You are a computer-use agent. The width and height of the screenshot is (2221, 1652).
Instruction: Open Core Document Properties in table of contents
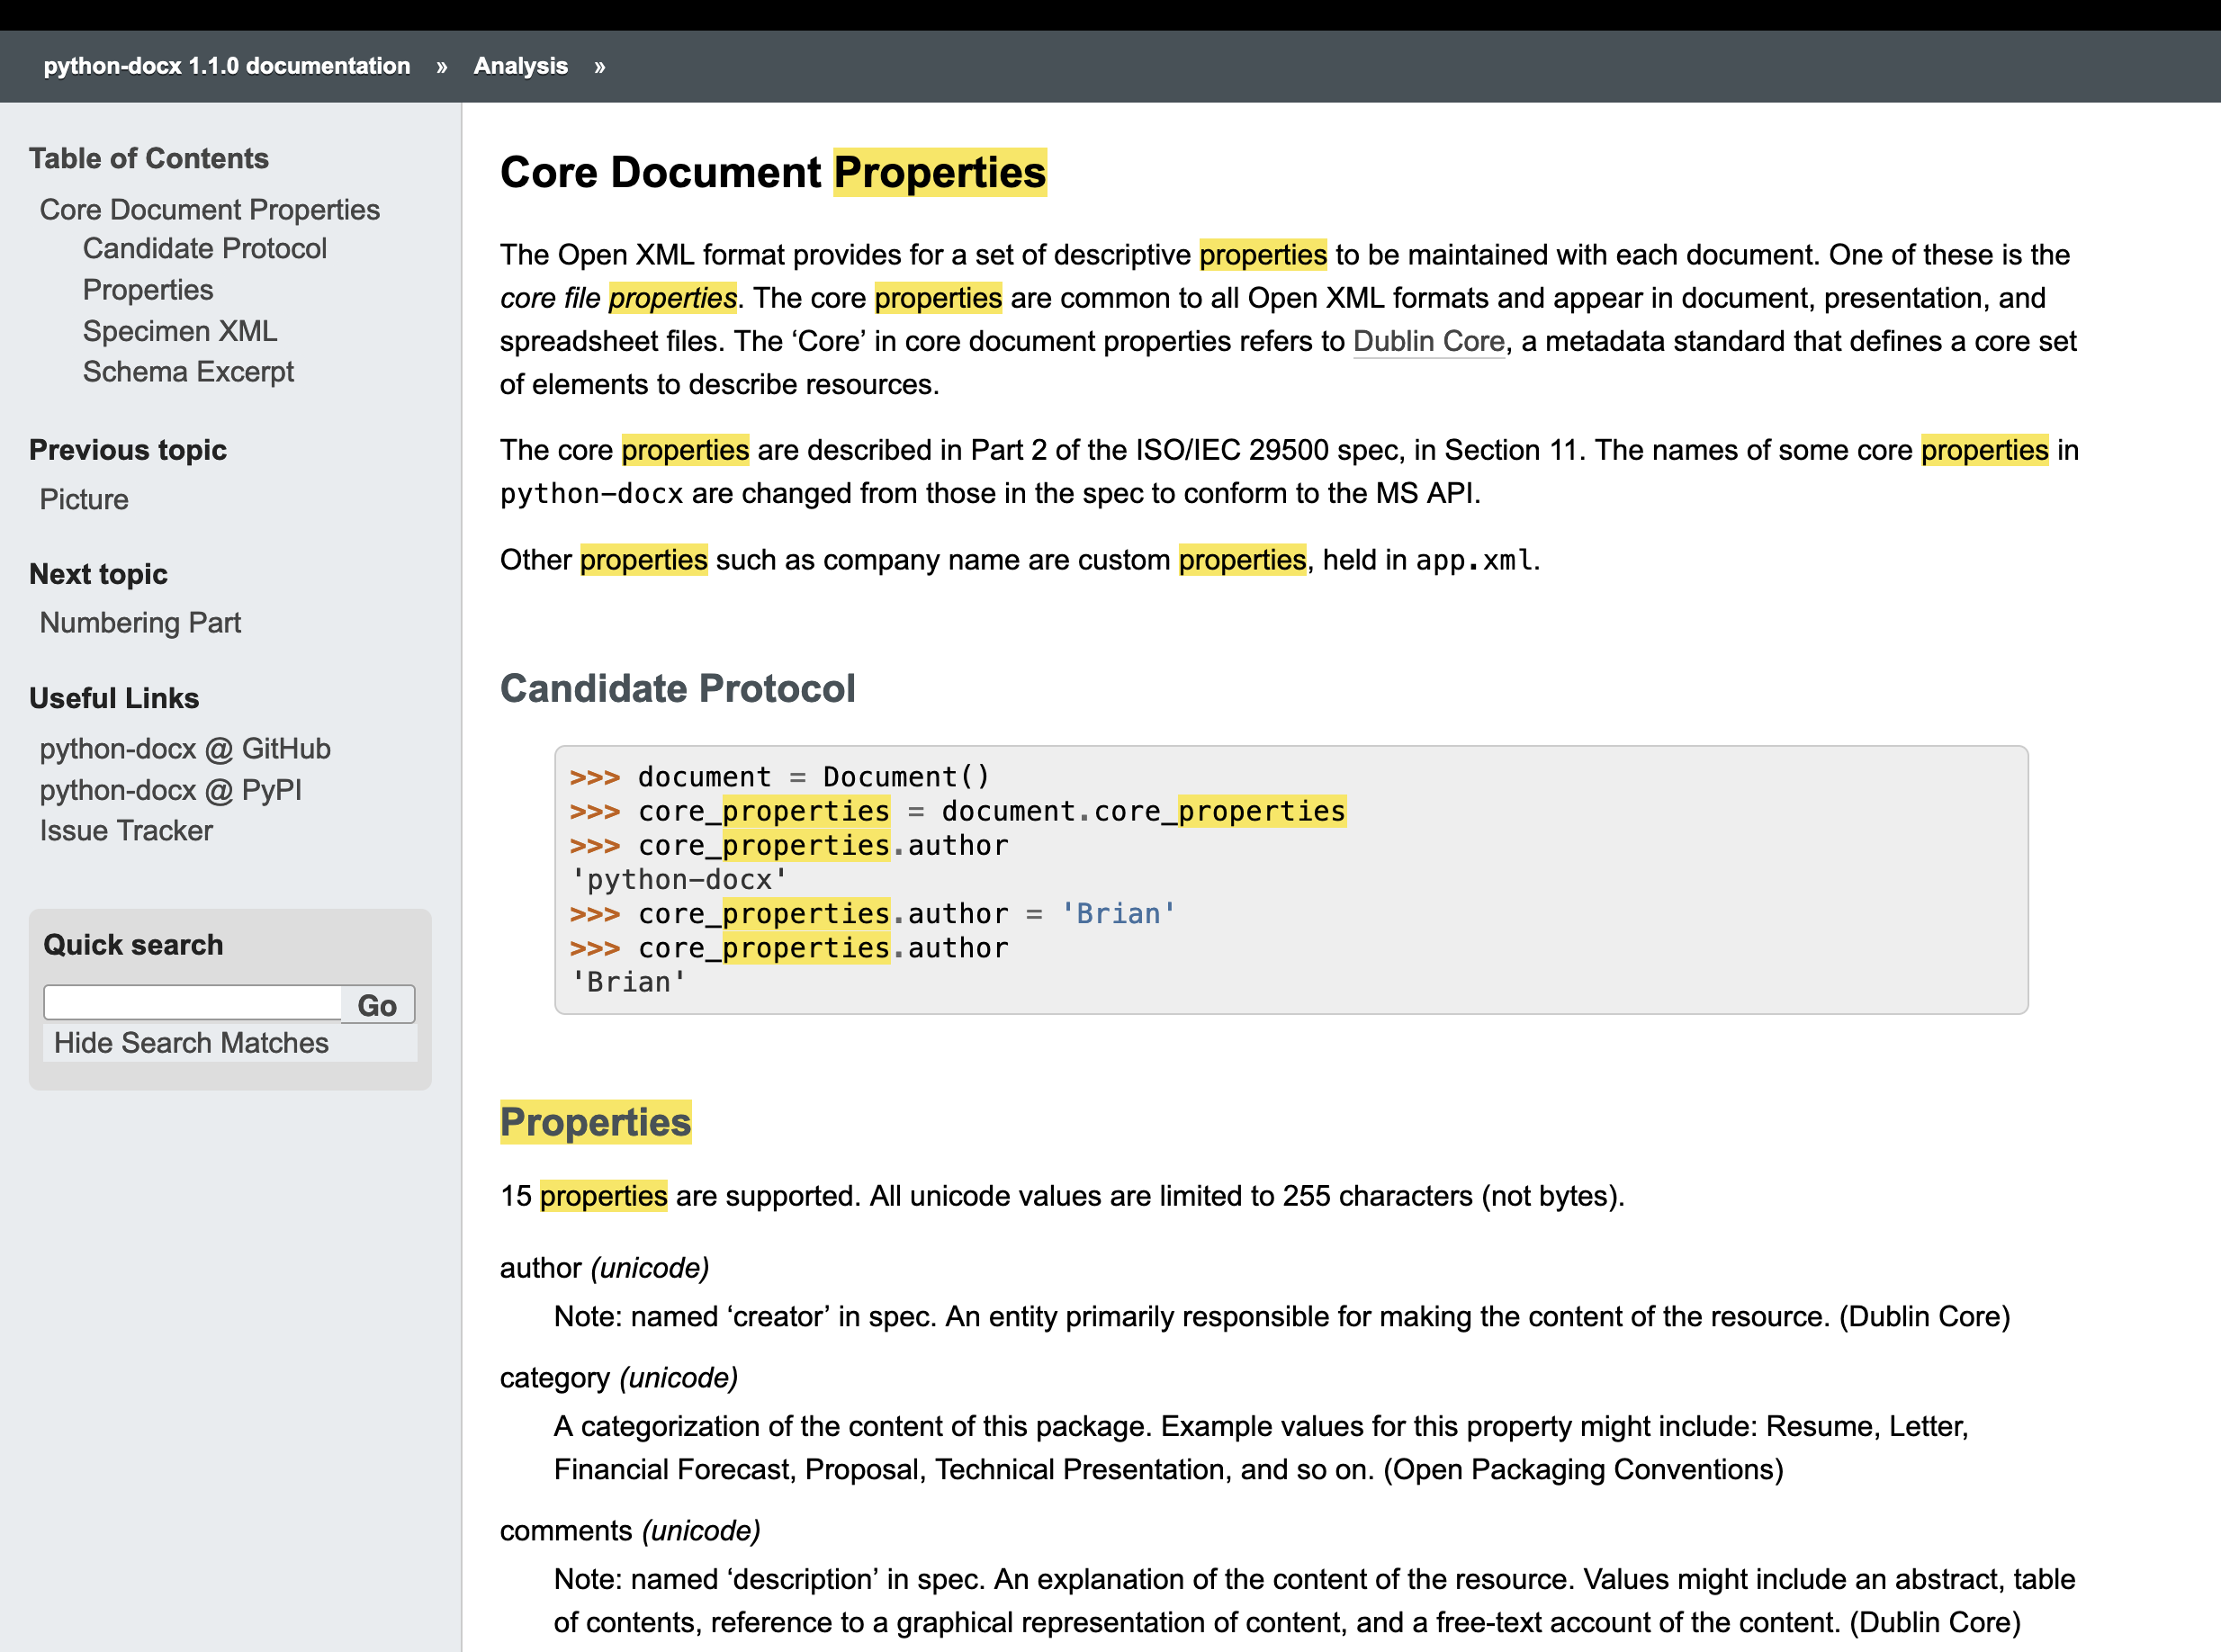coord(209,210)
